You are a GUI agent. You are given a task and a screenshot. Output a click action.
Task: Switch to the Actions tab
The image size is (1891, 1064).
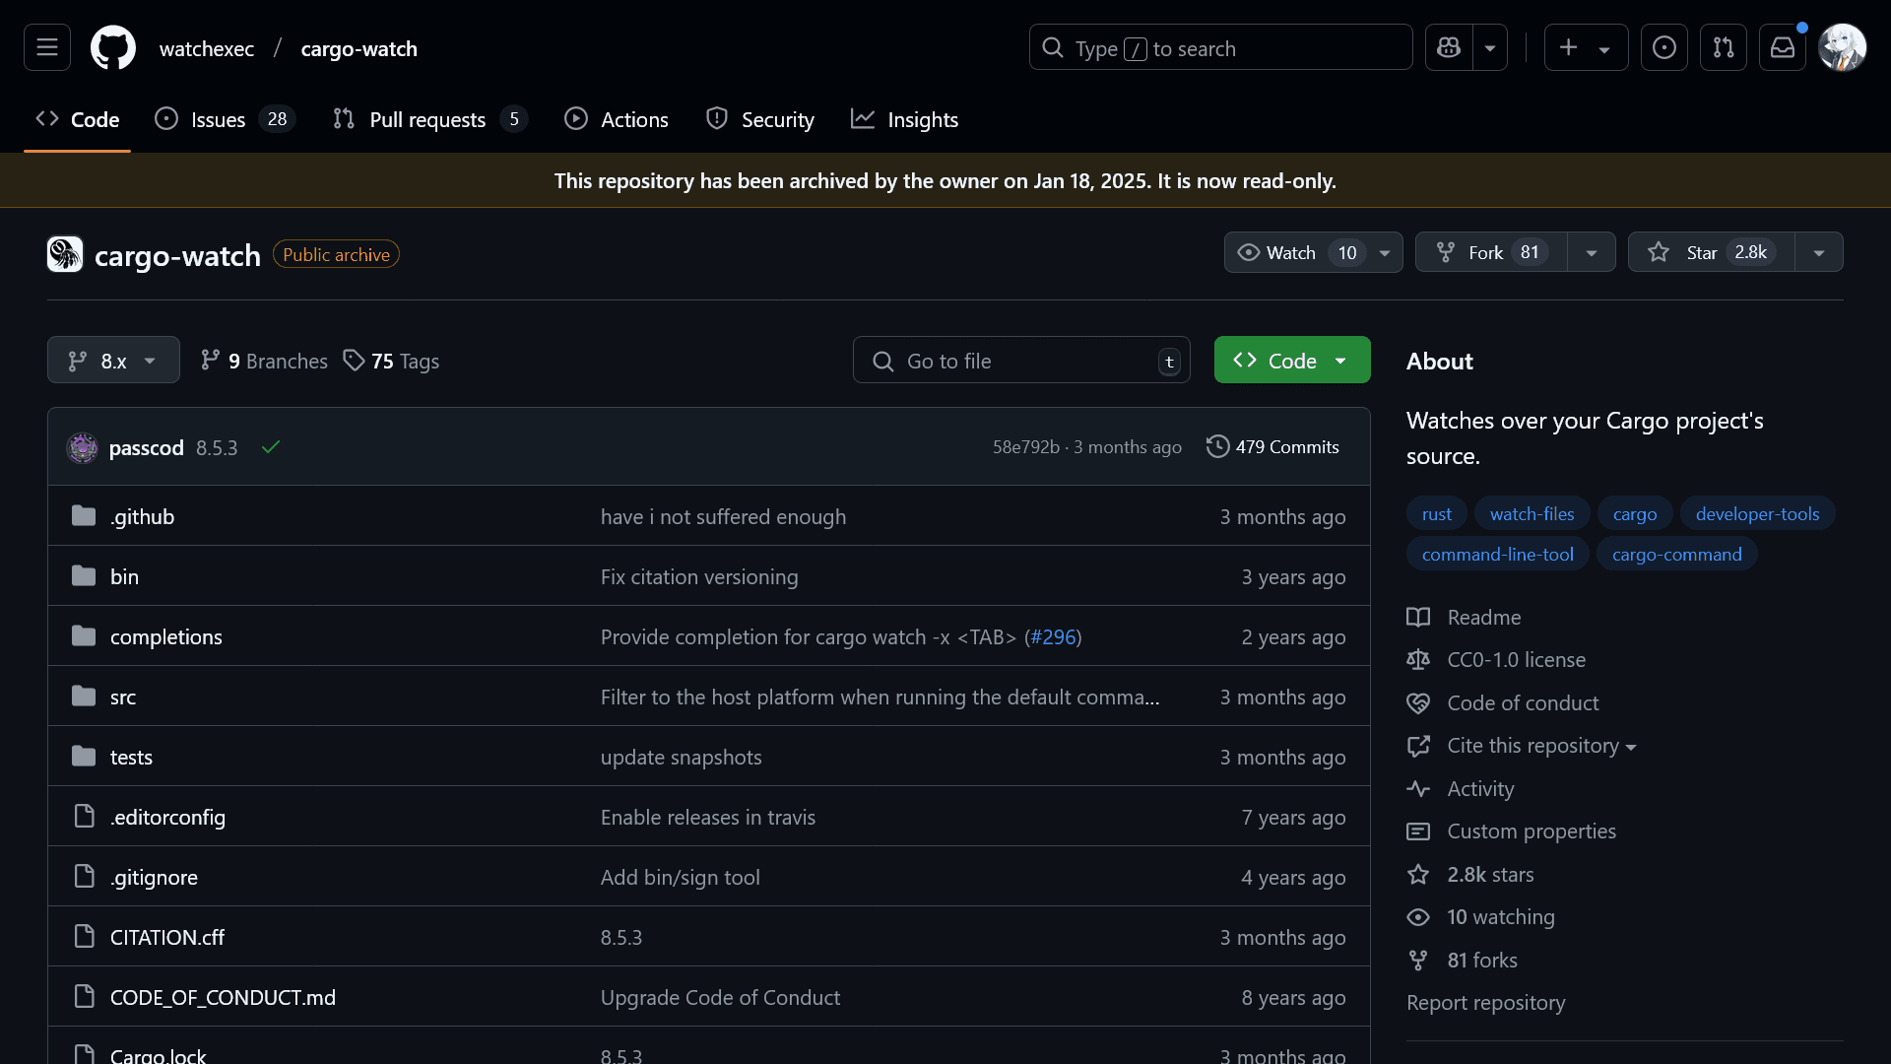pos(617,119)
